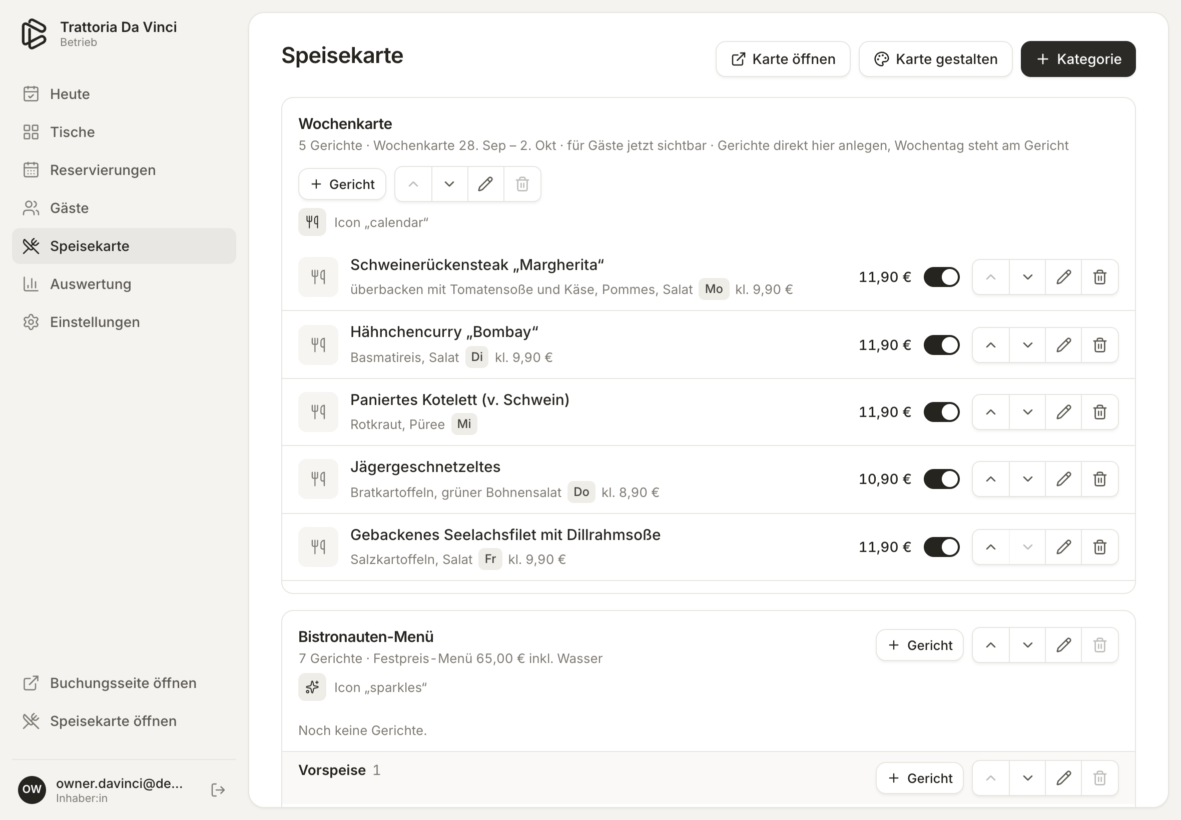
Task: Delete the Schweinerückensteak „Margherita“ dish
Action: click(x=1100, y=277)
